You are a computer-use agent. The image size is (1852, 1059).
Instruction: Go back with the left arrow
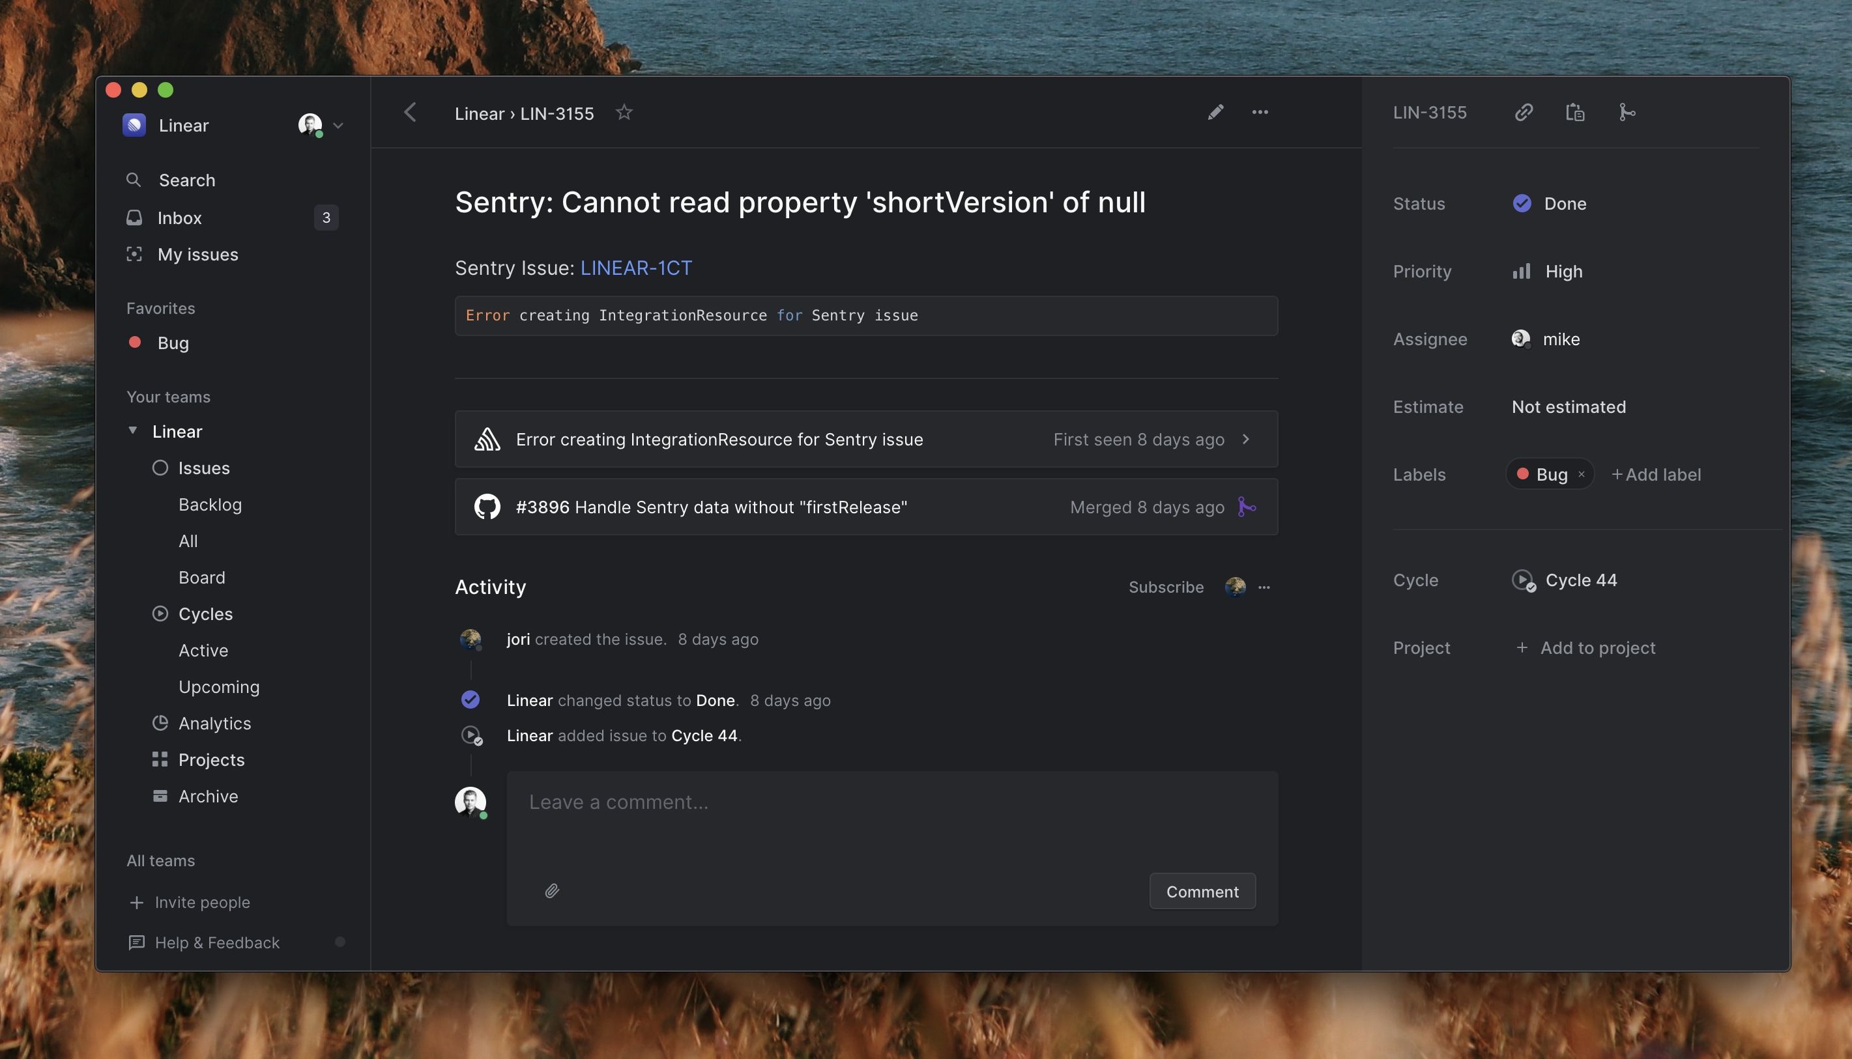(x=411, y=112)
